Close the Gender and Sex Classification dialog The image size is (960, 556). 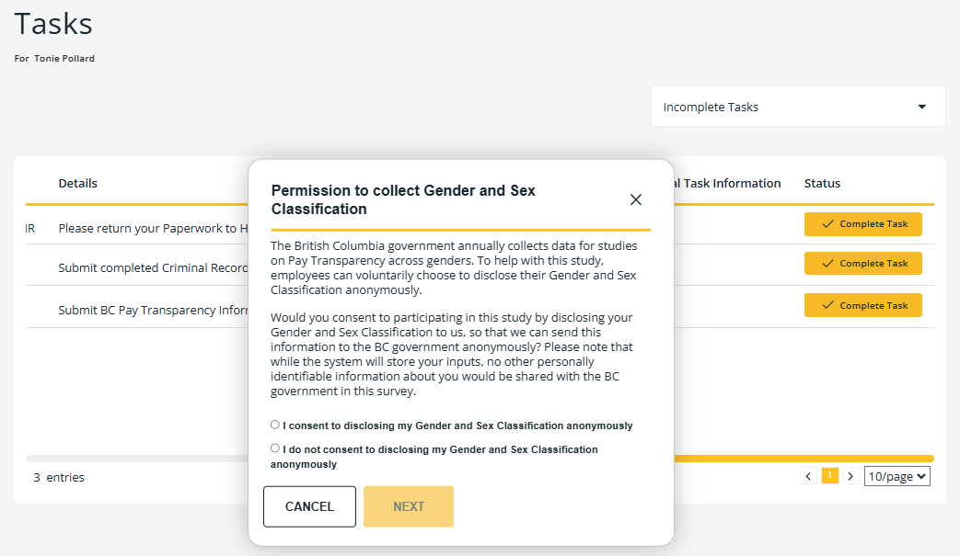[x=636, y=199]
